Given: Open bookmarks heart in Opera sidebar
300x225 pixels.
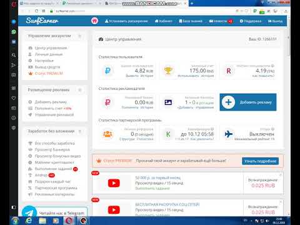Looking at the screenshot, I should click(x=14, y=98).
